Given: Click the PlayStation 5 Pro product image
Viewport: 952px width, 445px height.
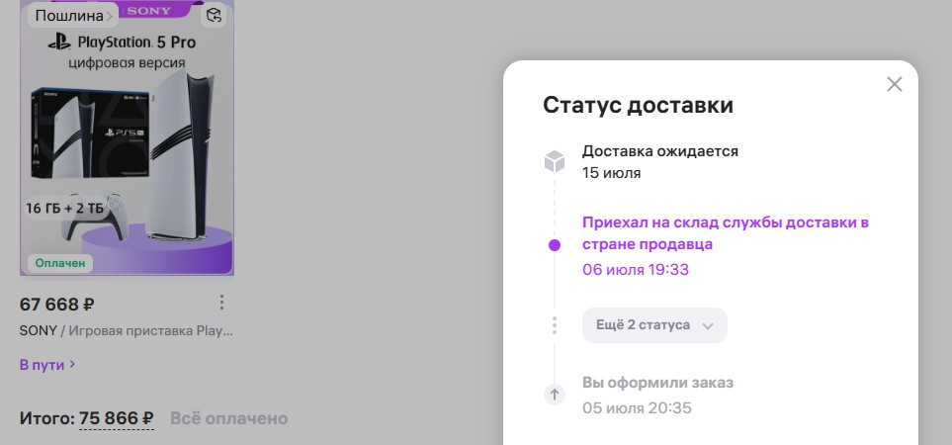Looking at the screenshot, I should [x=127, y=137].
